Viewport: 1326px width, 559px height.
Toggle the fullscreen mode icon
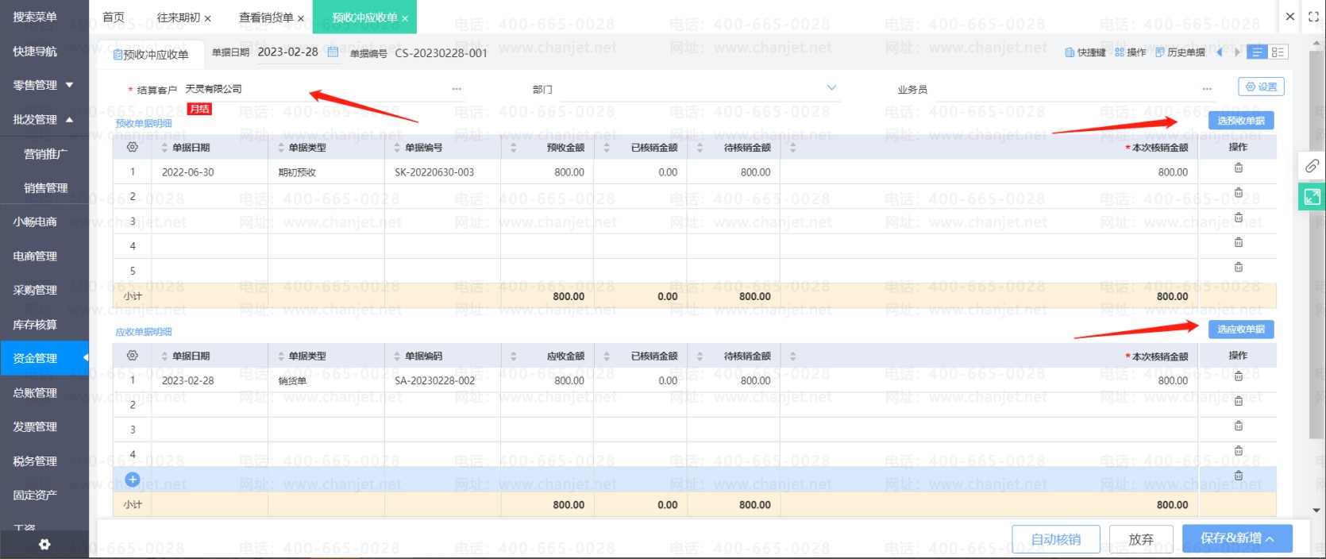click(x=1313, y=17)
